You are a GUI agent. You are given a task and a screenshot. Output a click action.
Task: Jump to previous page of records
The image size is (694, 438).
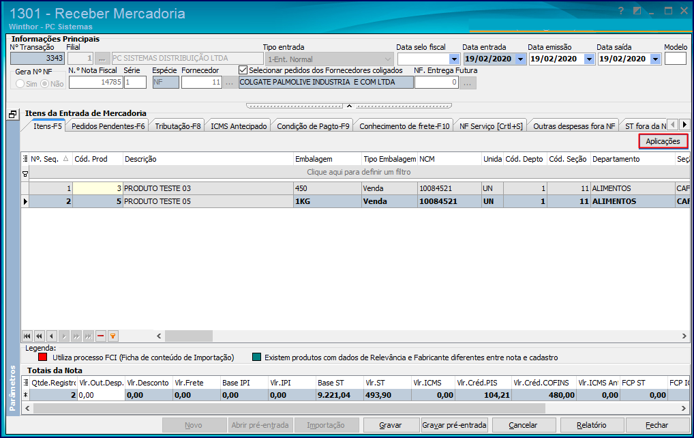point(39,336)
